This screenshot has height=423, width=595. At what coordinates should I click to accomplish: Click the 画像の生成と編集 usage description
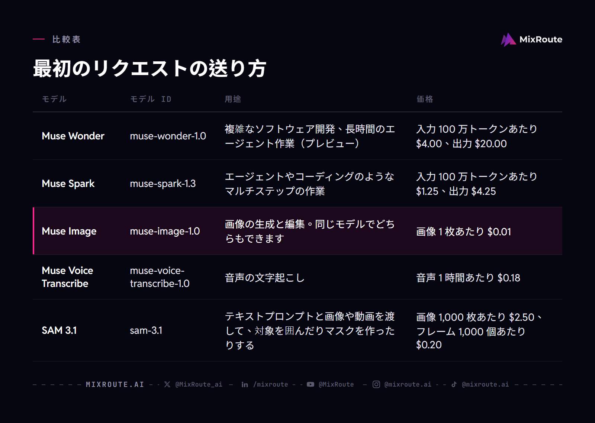[x=310, y=231]
